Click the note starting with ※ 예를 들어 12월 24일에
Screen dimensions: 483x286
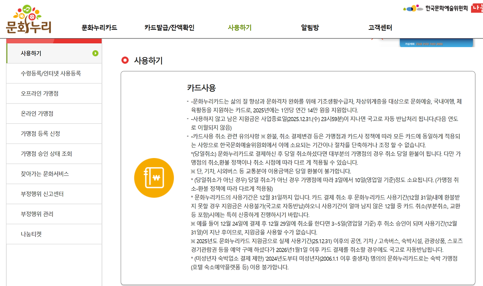324,228
